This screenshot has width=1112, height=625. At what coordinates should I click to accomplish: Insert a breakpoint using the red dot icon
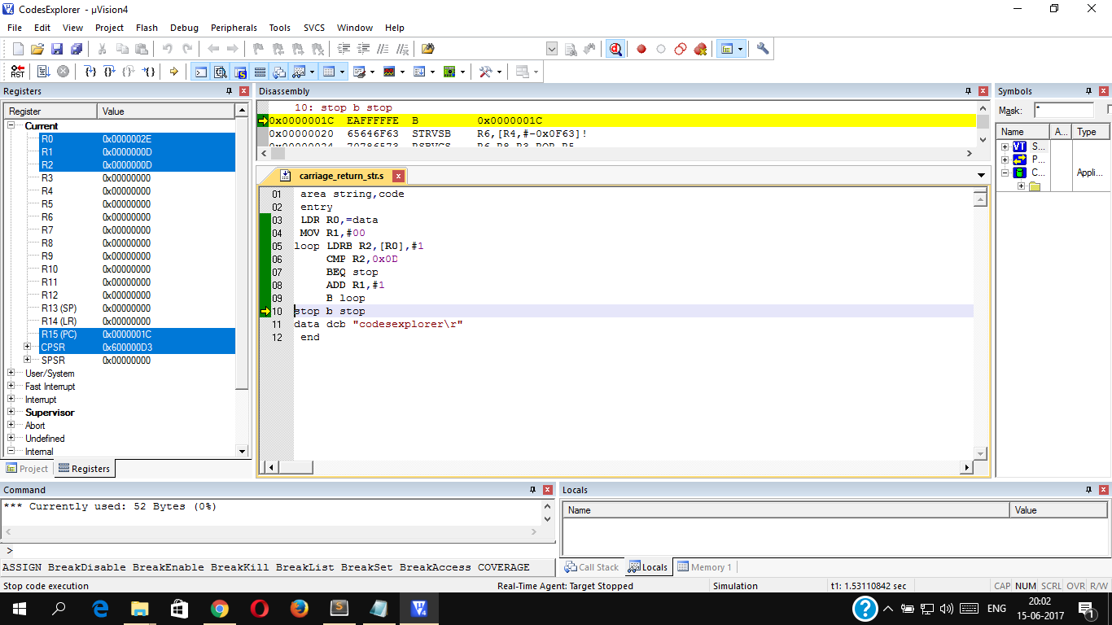tap(641, 49)
